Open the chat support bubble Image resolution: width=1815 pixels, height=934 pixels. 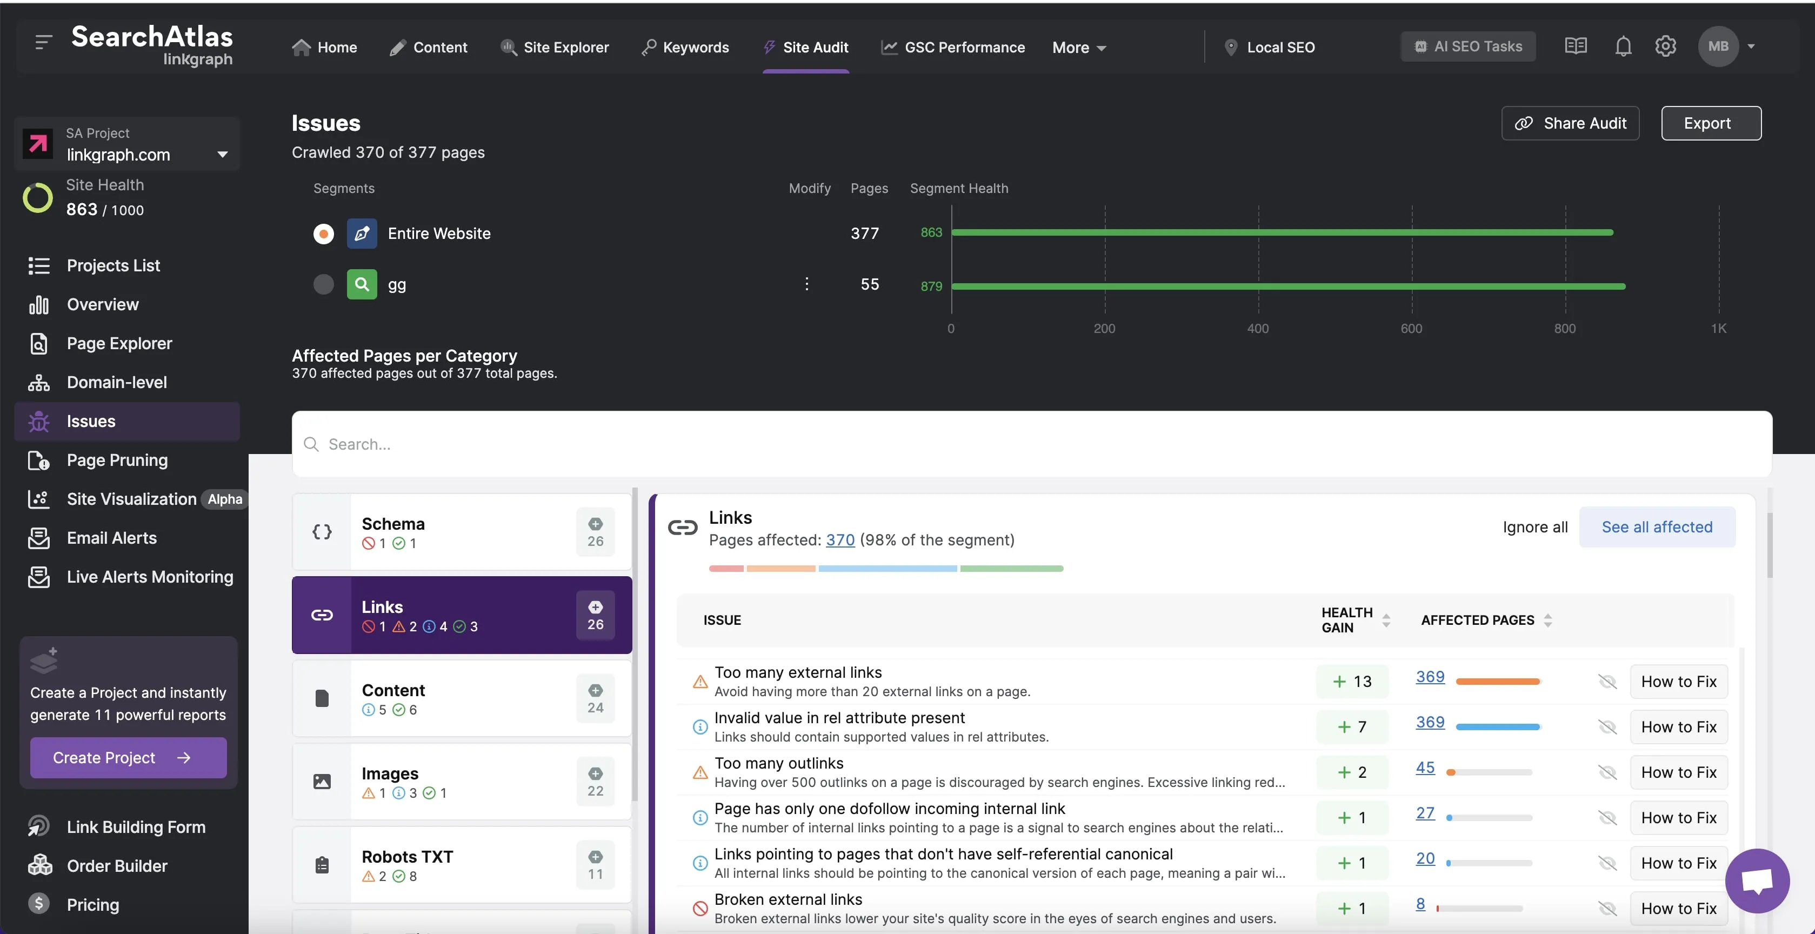coord(1757,880)
